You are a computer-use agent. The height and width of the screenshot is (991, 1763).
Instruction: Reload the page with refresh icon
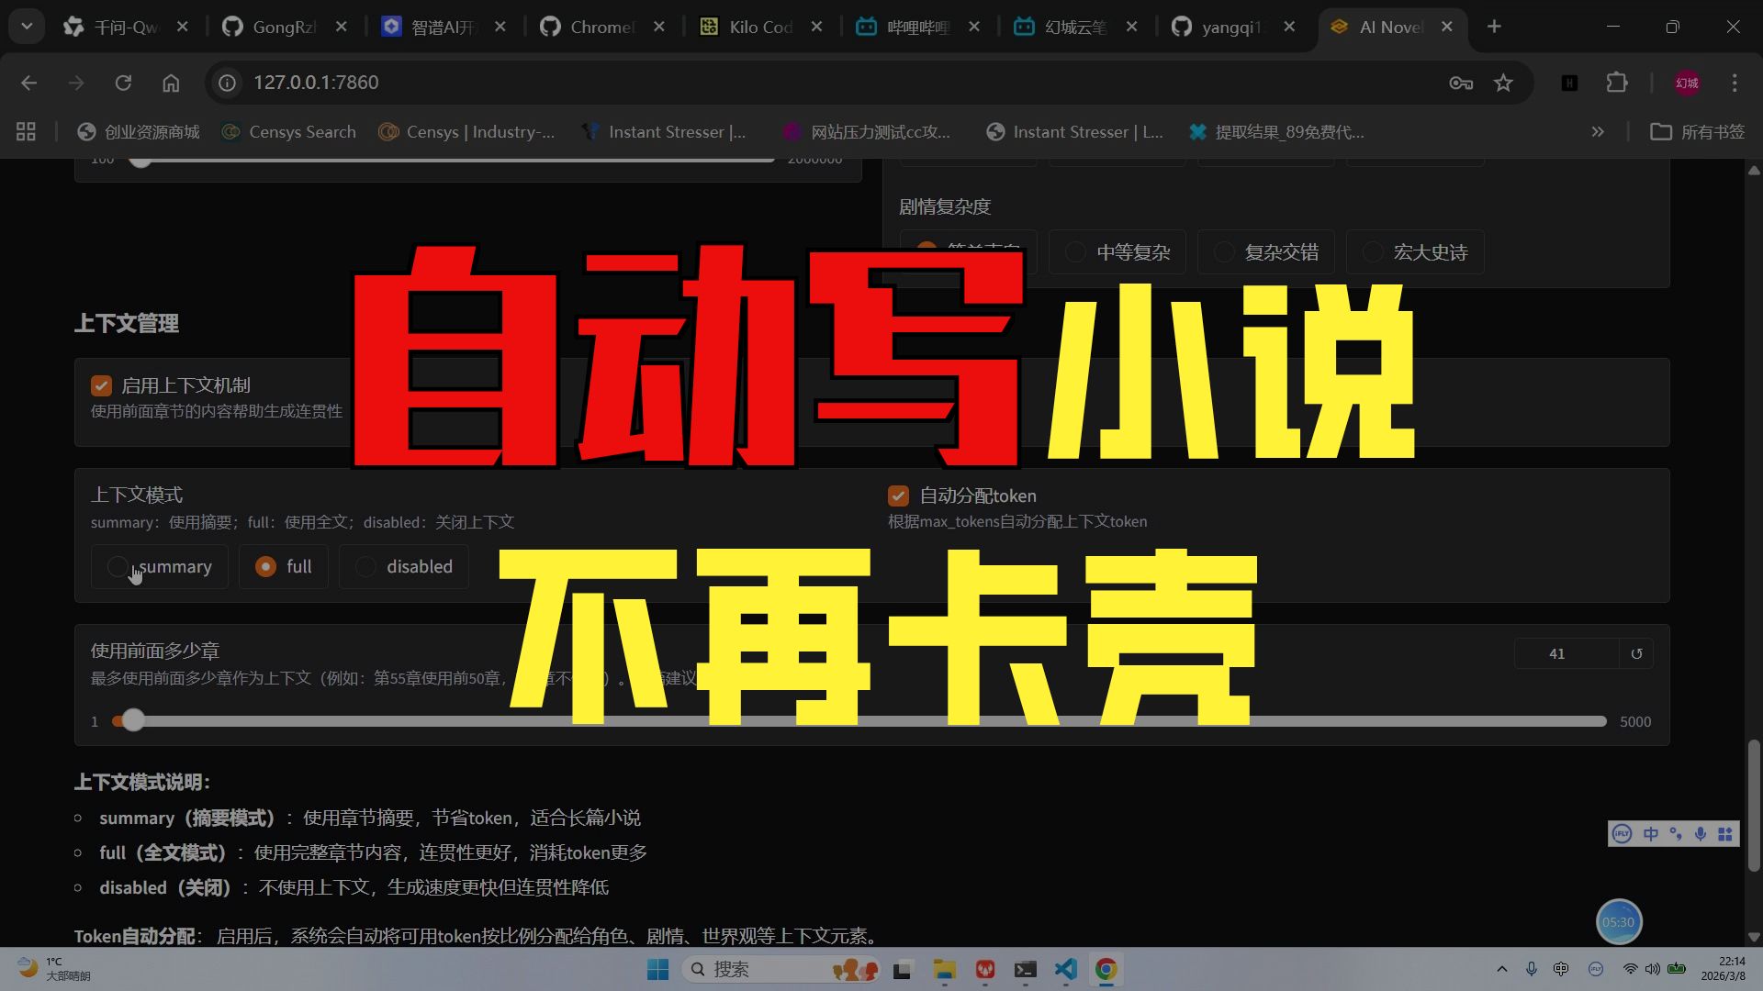pyautogui.click(x=123, y=83)
